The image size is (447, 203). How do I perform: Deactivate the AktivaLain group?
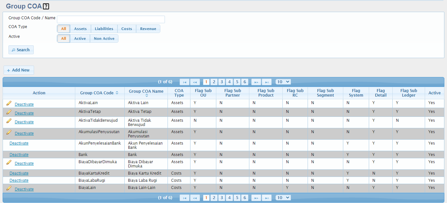click(x=24, y=104)
